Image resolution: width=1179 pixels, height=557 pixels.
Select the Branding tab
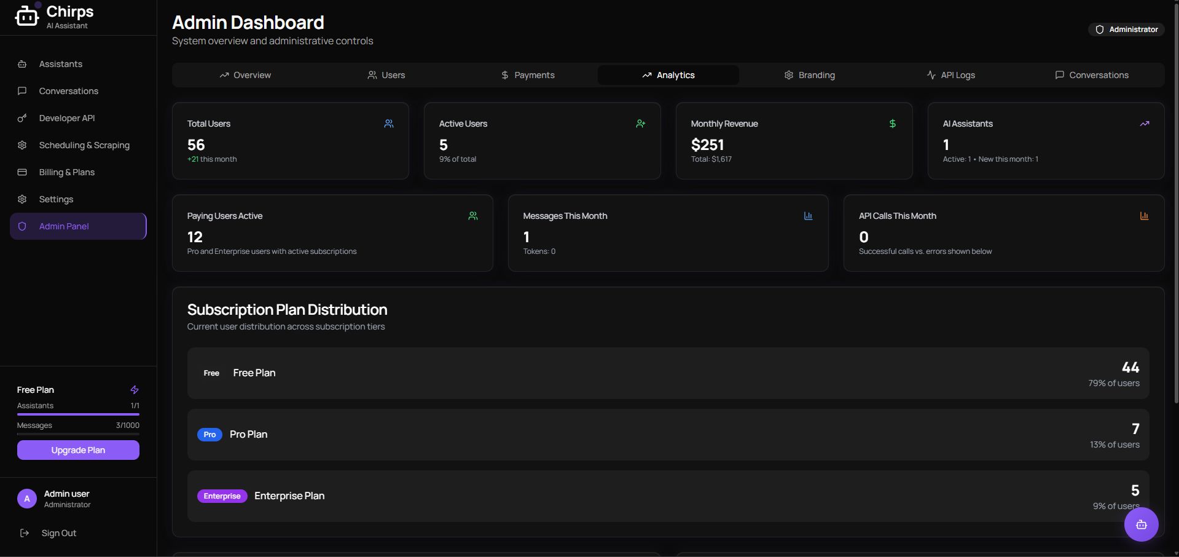coord(809,75)
